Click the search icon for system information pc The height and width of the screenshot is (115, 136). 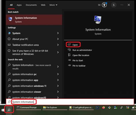click(9, 74)
